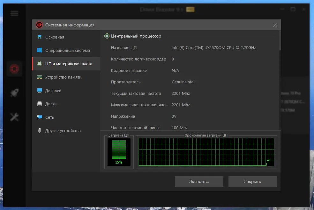Click the Закрыть button
This screenshot has height=210, width=314.
252,182
